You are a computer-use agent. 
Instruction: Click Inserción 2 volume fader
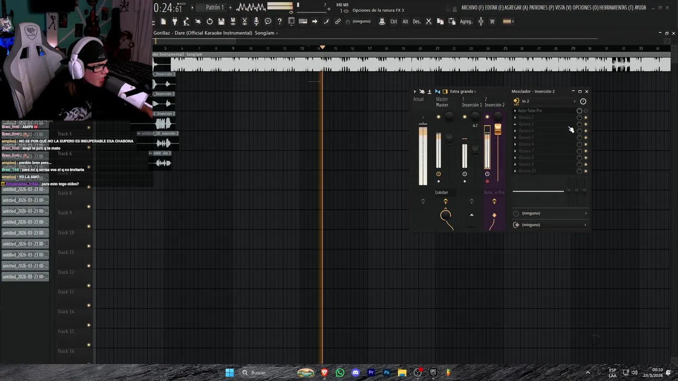pyautogui.click(x=498, y=129)
